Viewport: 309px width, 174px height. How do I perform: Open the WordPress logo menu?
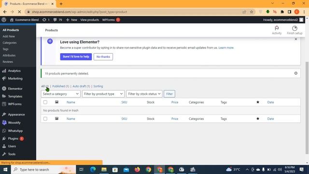(x=4, y=20)
